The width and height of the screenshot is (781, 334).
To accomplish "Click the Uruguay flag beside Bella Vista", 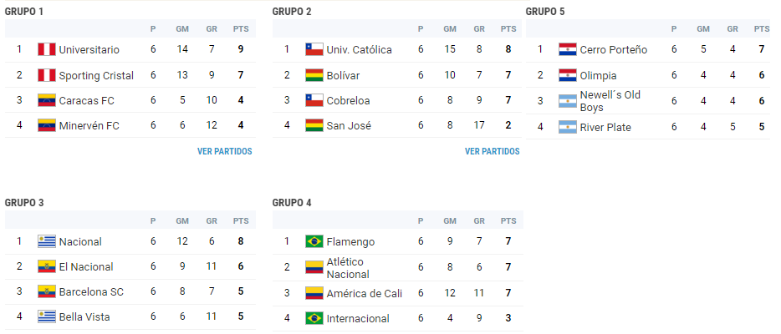I will [x=46, y=316].
